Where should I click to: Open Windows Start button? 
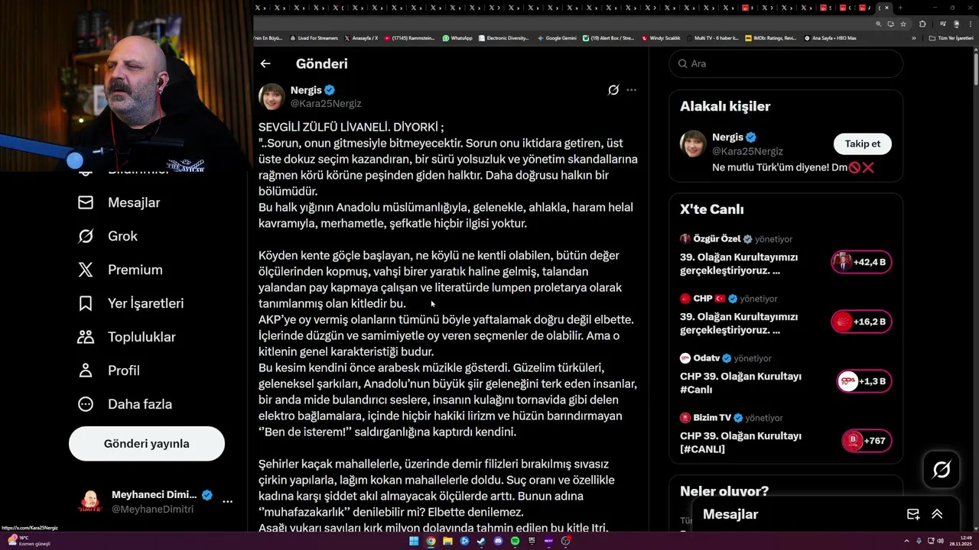coord(414,541)
